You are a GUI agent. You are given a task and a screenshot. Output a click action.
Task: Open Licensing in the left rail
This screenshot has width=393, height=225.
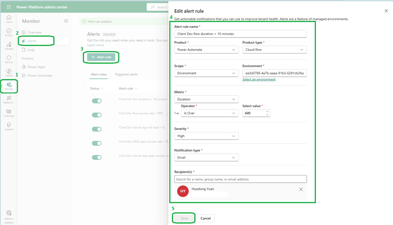point(9,113)
